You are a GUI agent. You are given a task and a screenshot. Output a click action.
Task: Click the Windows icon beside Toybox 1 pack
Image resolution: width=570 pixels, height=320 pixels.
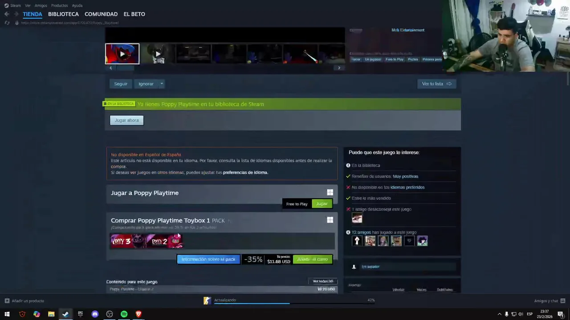(330, 220)
